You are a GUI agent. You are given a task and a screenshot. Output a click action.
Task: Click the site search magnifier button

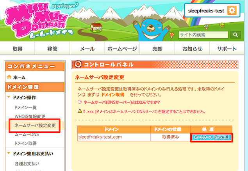coord(236,35)
